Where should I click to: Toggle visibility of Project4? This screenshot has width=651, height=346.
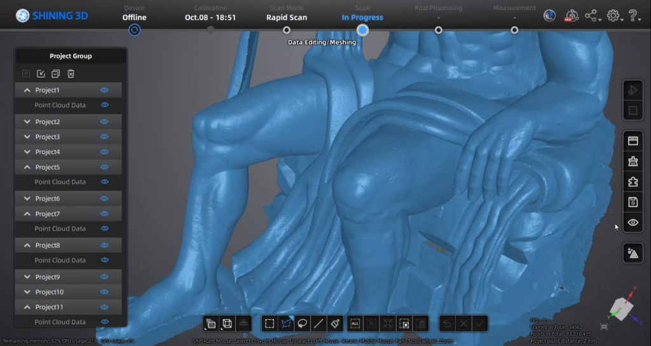click(x=104, y=152)
